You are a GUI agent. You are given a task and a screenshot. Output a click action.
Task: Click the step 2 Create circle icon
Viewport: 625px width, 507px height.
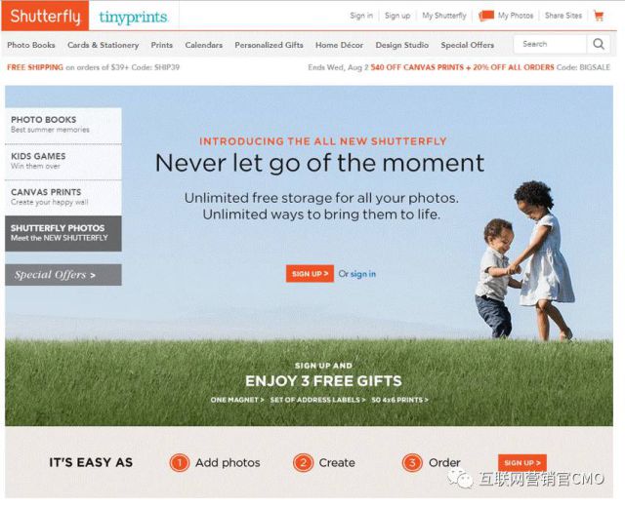[x=303, y=463]
